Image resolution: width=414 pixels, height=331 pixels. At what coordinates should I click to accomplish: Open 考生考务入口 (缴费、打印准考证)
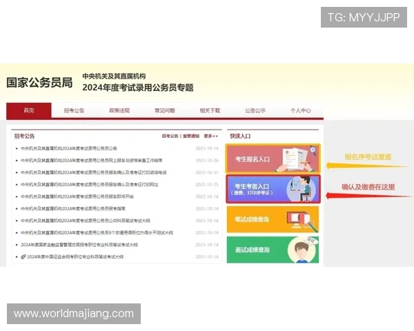tap(273, 189)
